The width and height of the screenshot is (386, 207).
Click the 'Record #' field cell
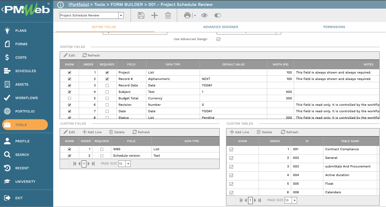pos(131,79)
